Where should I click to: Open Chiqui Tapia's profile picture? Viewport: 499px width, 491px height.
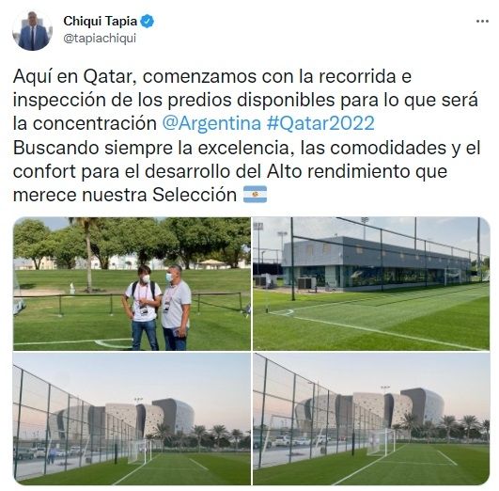(x=33, y=31)
